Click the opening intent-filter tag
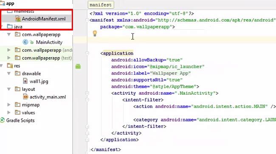 click(x=143, y=100)
